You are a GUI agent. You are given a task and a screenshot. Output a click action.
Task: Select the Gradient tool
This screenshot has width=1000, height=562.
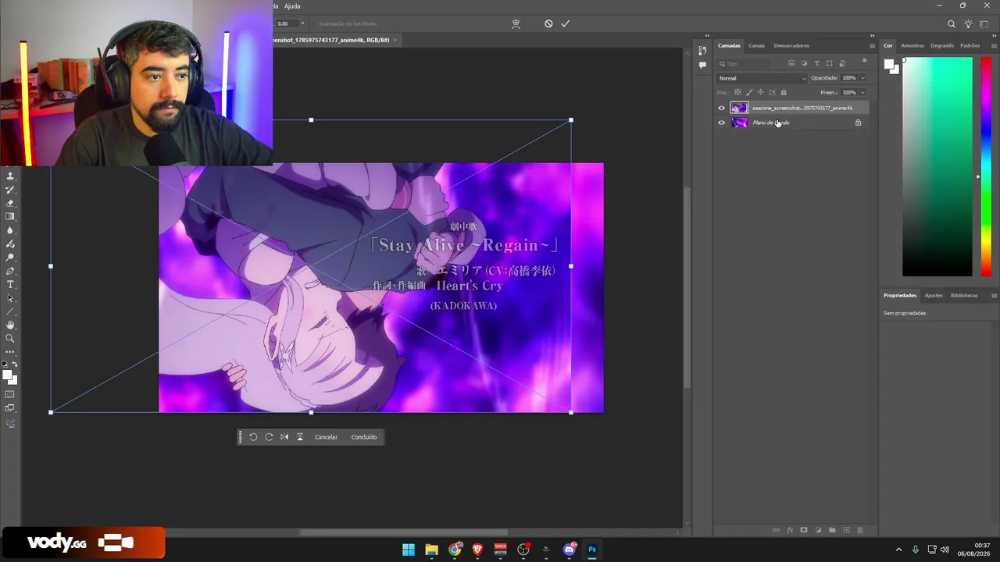point(10,216)
